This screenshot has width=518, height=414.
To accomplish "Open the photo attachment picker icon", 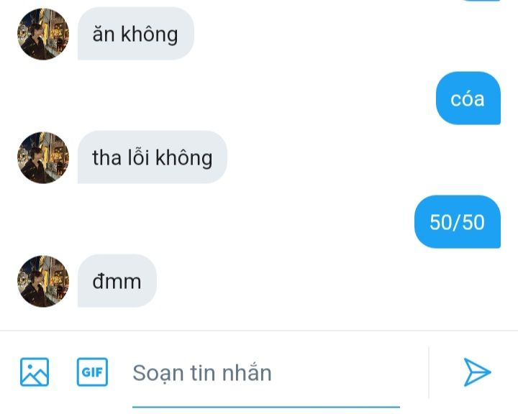I will click(35, 372).
